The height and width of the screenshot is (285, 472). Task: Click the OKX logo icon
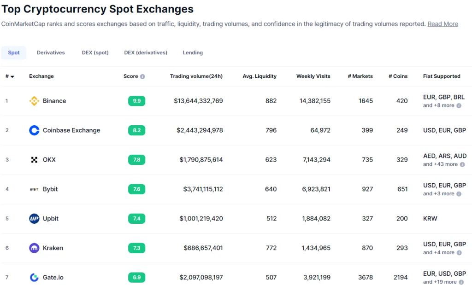(x=34, y=160)
